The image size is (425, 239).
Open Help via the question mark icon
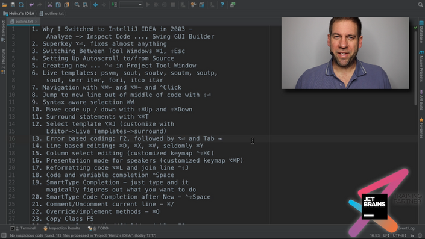[222, 5]
